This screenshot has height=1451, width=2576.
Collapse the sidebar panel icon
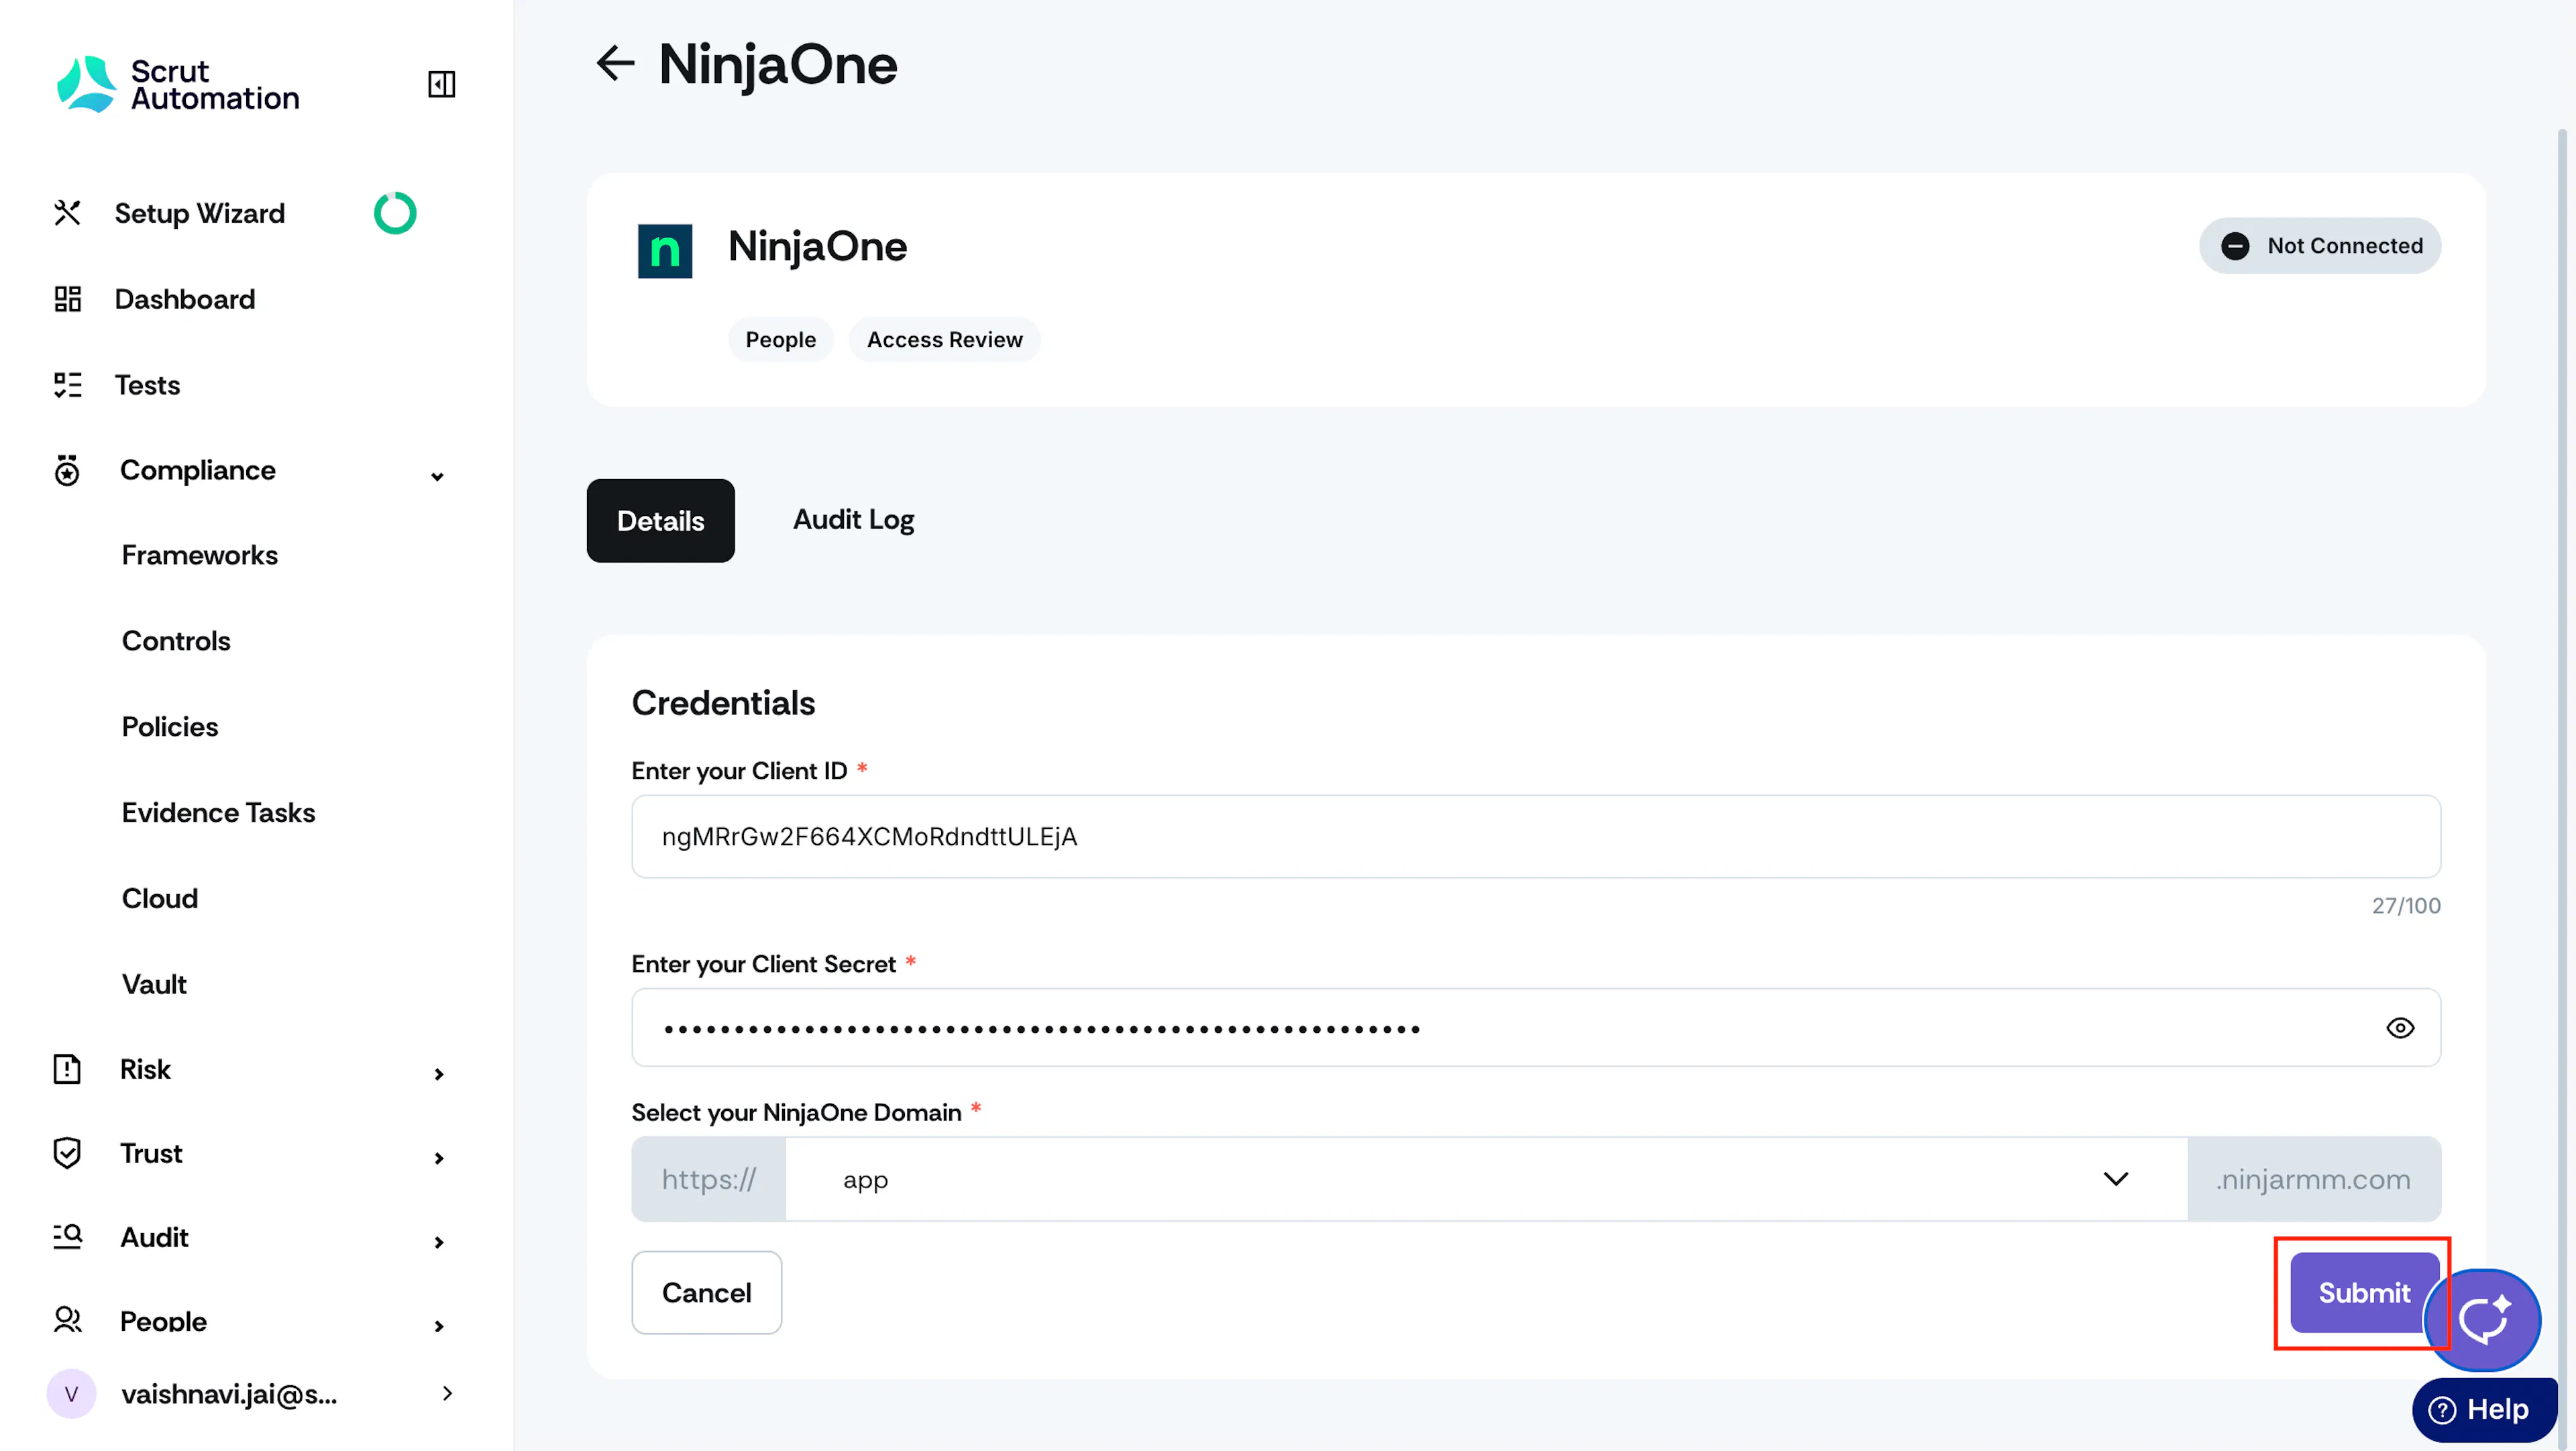click(x=441, y=84)
